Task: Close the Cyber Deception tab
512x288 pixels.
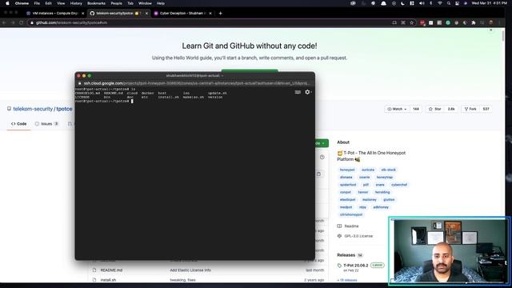Action: [x=210, y=14]
